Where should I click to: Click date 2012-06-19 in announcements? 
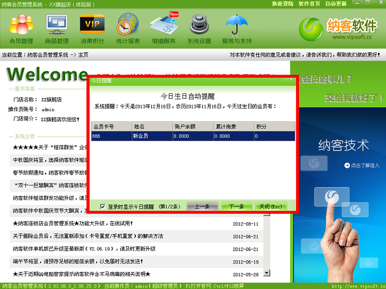tap(245, 262)
